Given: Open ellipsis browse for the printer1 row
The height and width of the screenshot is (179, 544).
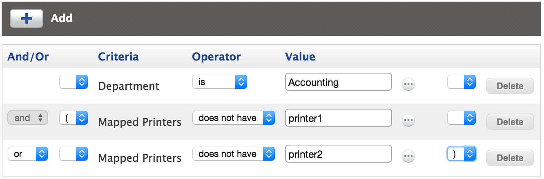Looking at the screenshot, I should [408, 120].
